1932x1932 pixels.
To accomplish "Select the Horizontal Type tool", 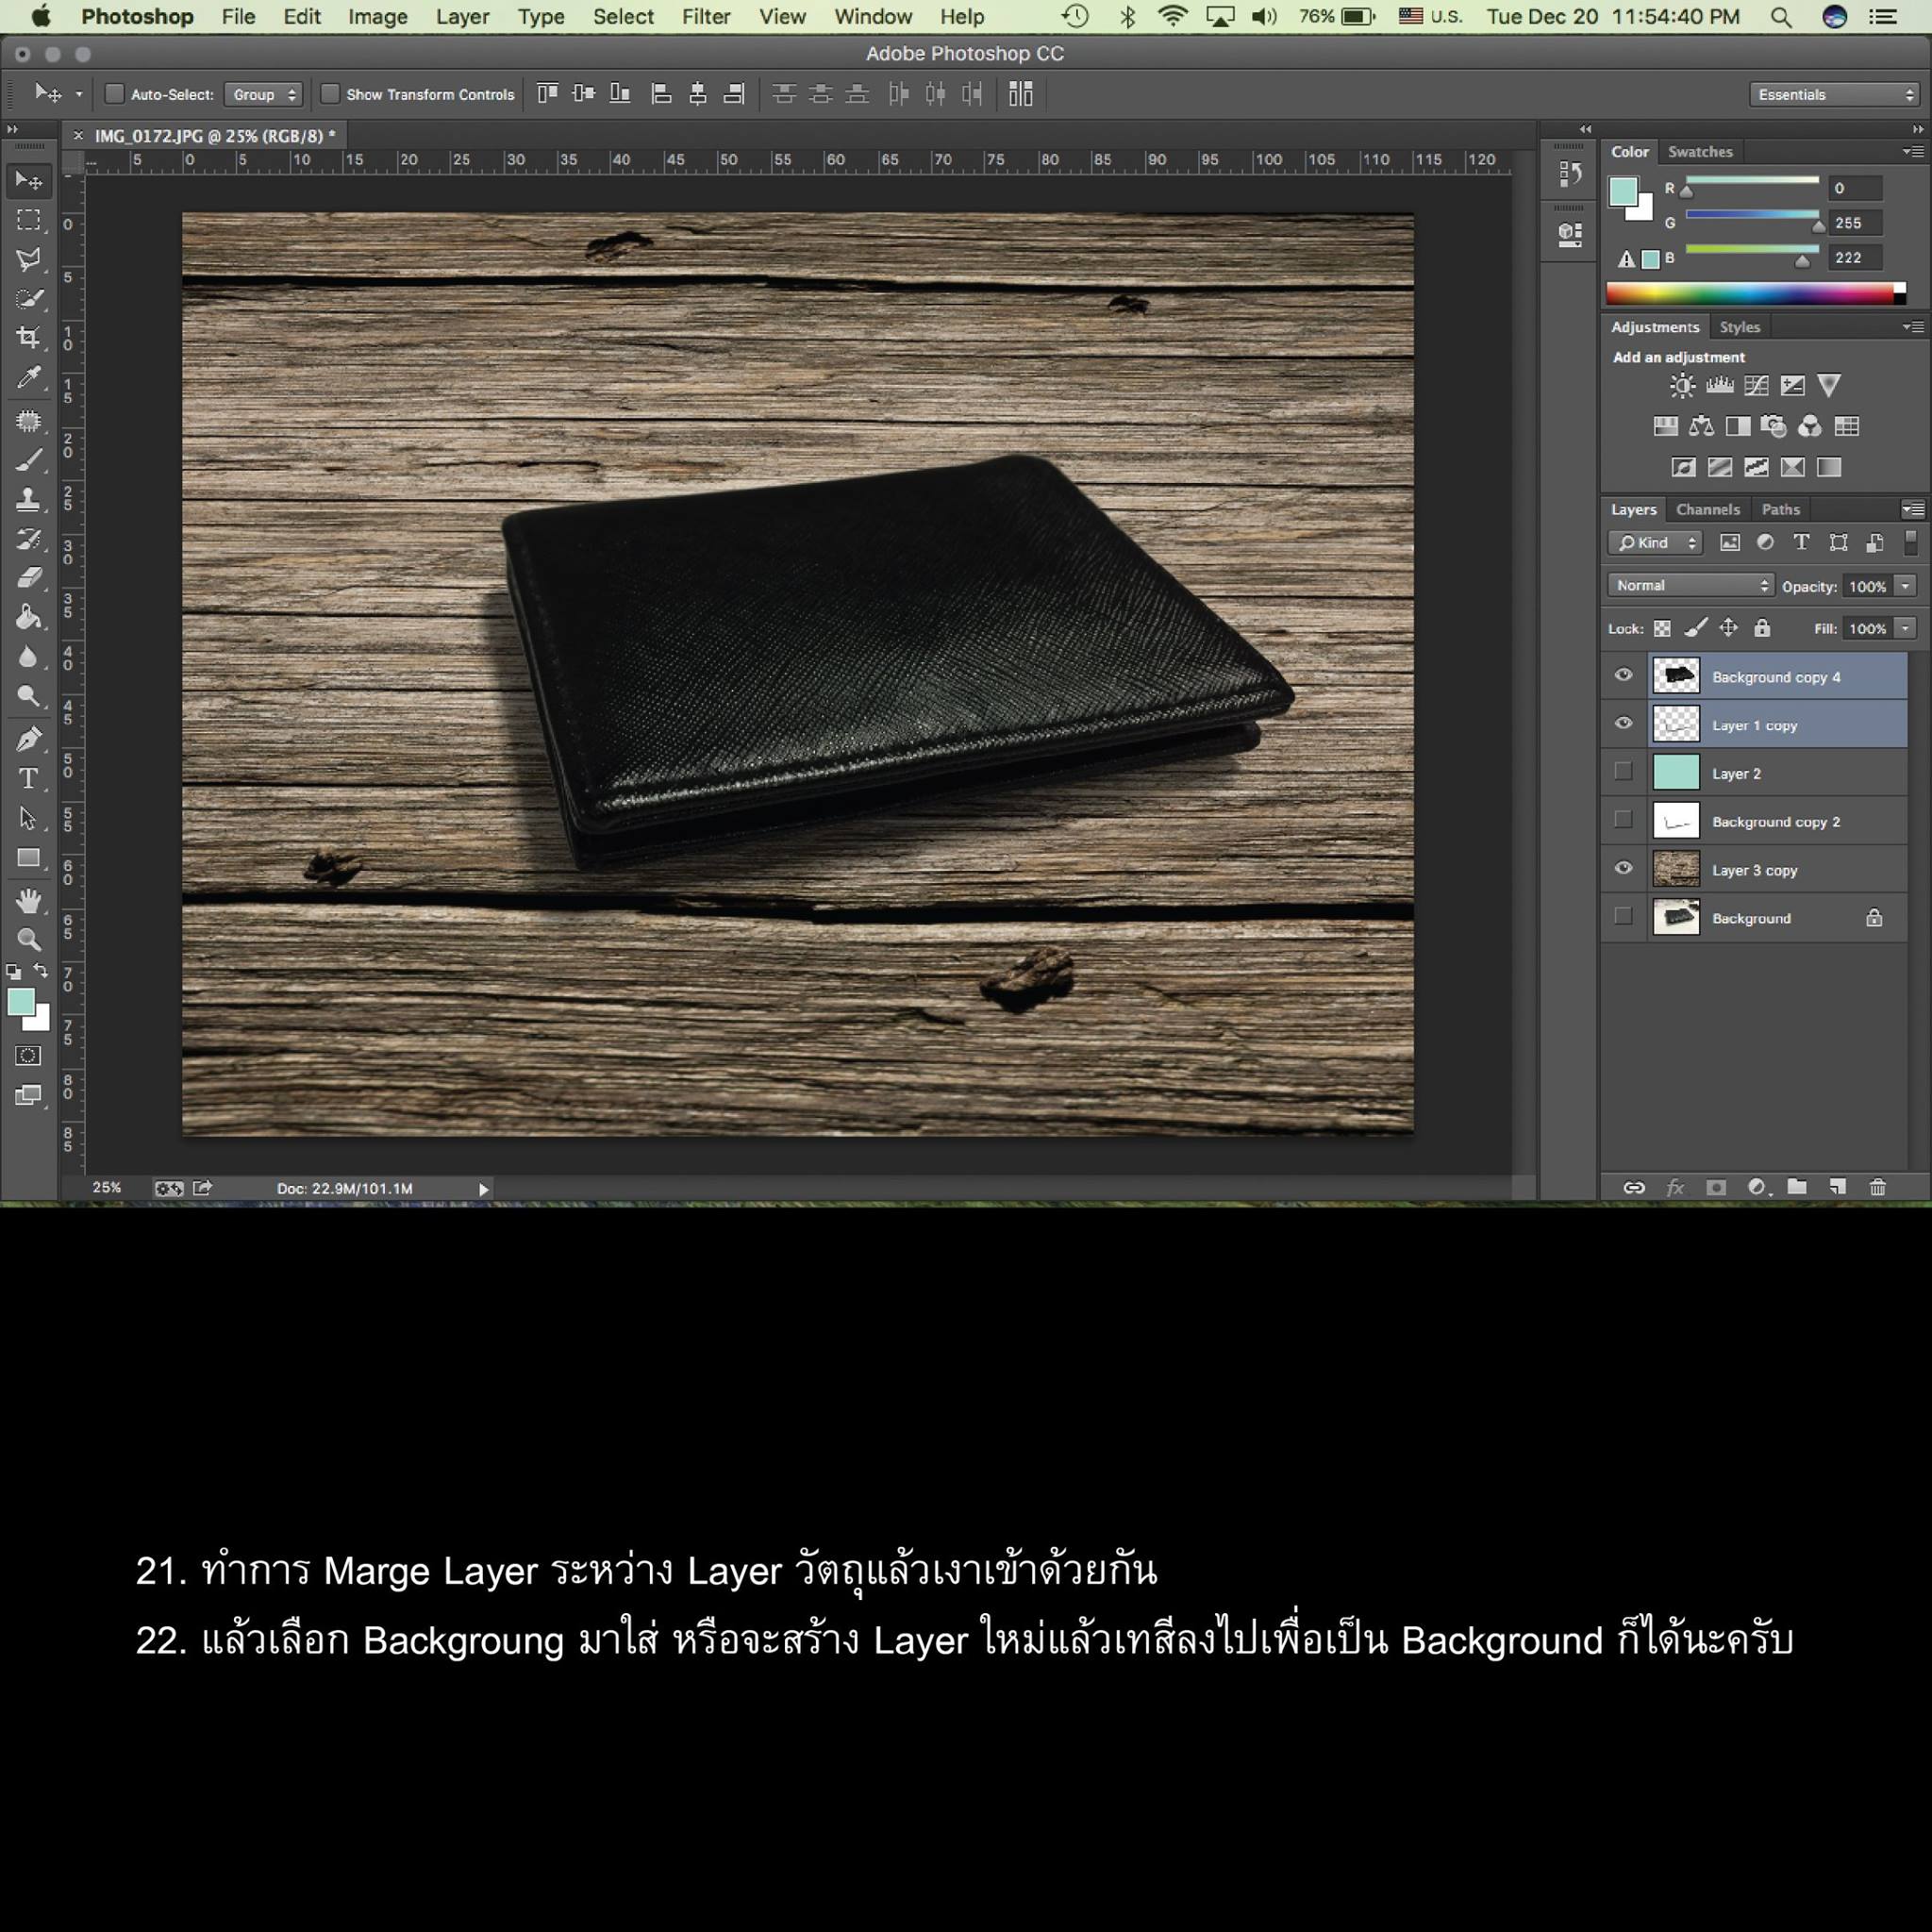I will click(x=29, y=779).
